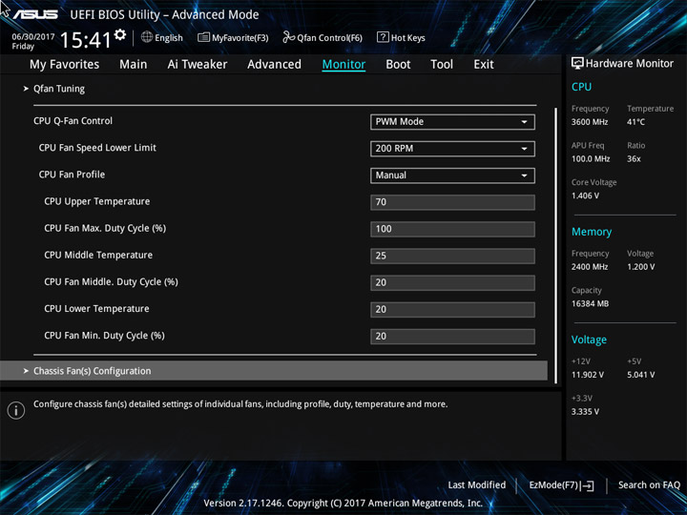Click the CPU Q-Fan Control label
This screenshot has height=515, width=687.
point(73,121)
